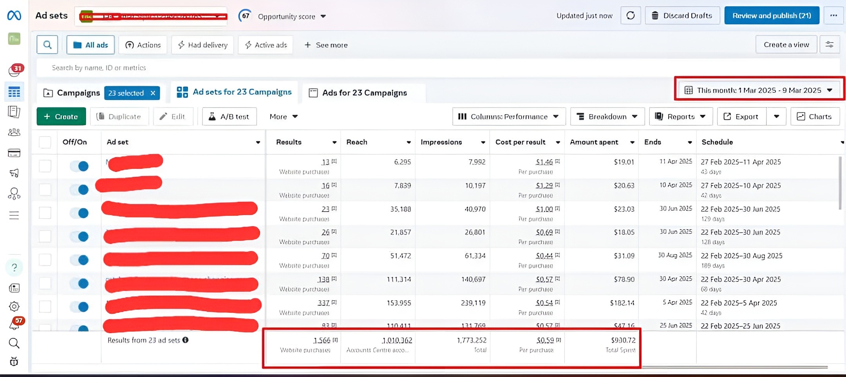Open the audiences people icon in sidebar
Viewport: 846px width, 377px height.
click(x=14, y=132)
